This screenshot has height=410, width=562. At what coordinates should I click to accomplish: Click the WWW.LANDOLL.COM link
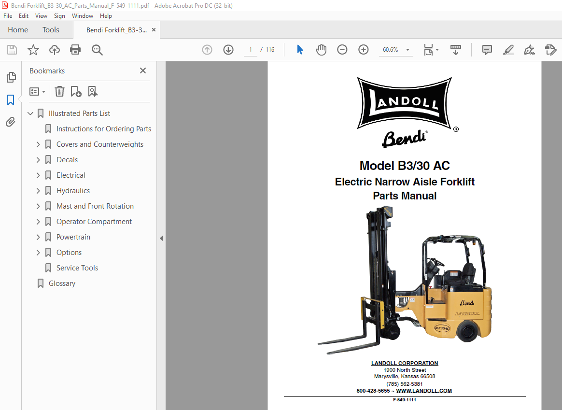pos(423,391)
